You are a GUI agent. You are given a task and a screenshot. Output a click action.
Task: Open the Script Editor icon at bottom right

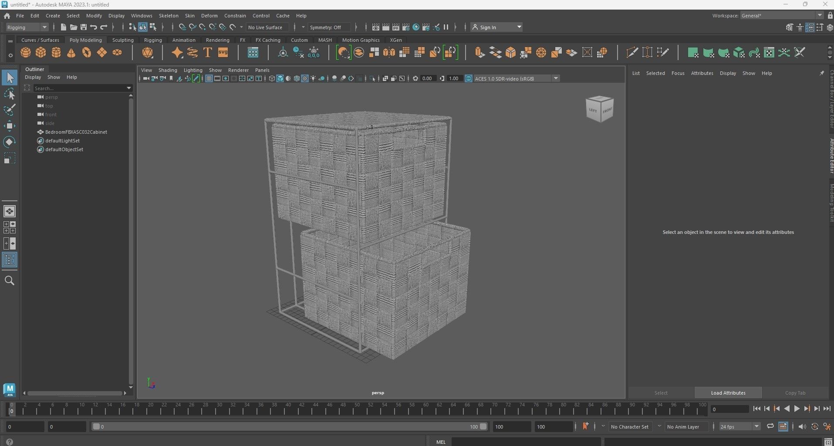(828, 442)
